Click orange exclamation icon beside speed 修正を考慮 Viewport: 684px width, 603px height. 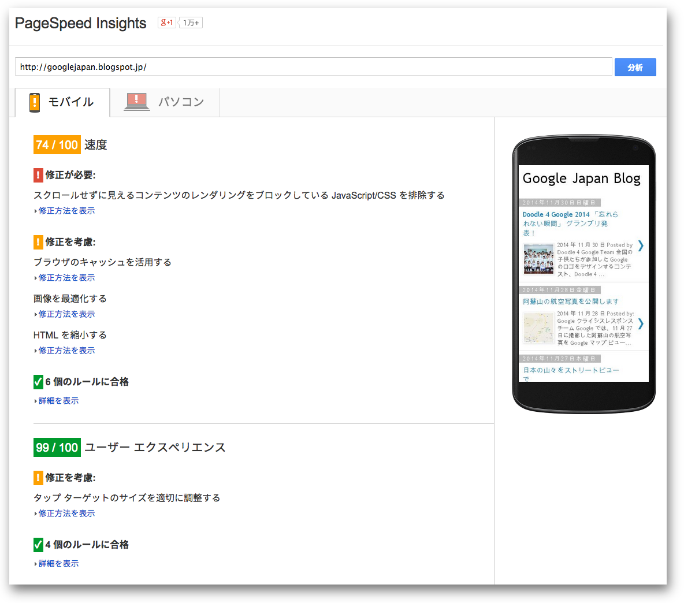[38, 242]
